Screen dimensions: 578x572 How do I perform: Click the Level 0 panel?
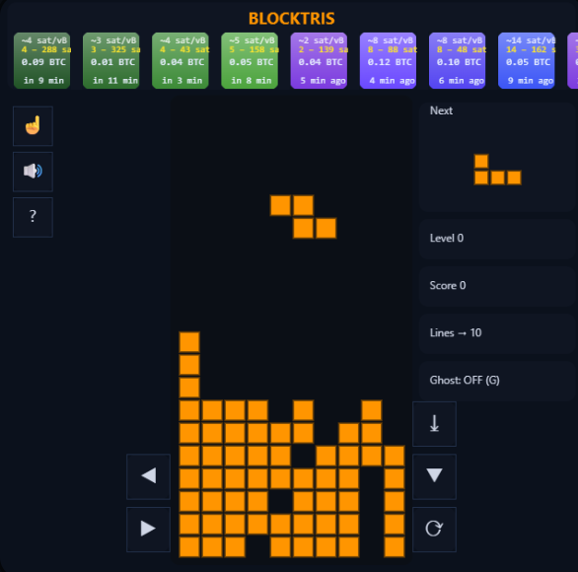coord(497,239)
